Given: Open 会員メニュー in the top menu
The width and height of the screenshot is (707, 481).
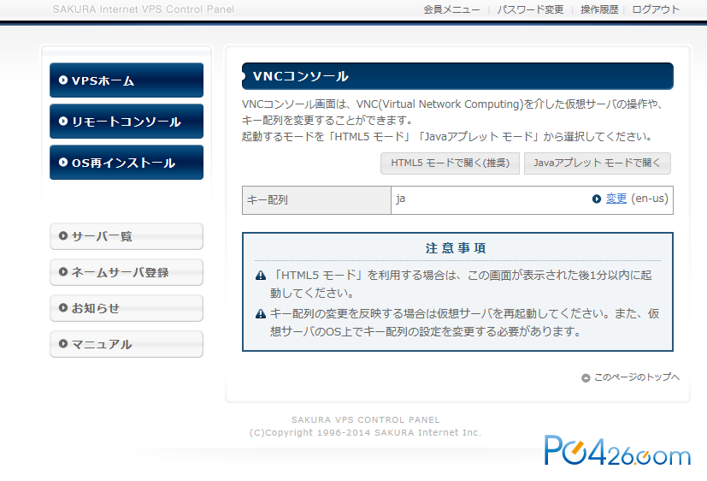Looking at the screenshot, I should click(451, 9).
